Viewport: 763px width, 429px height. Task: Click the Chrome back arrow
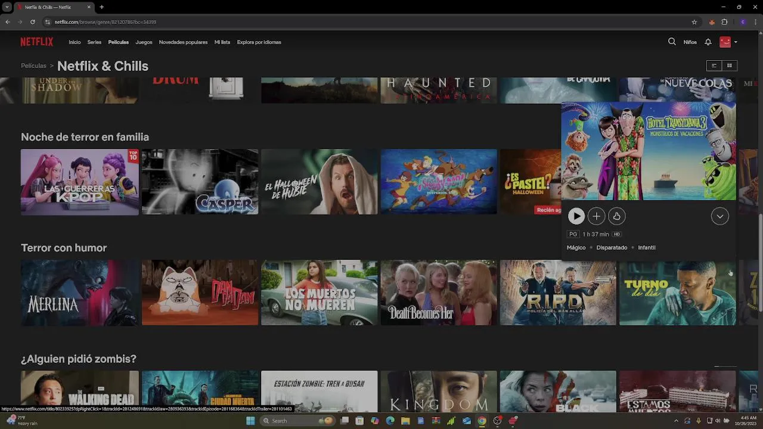pos(8,22)
